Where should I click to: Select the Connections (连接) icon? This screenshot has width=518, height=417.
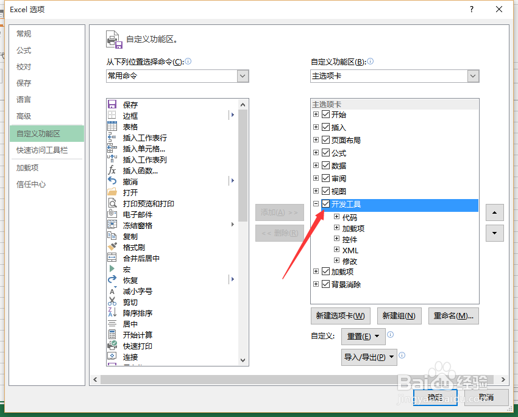[112, 356]
